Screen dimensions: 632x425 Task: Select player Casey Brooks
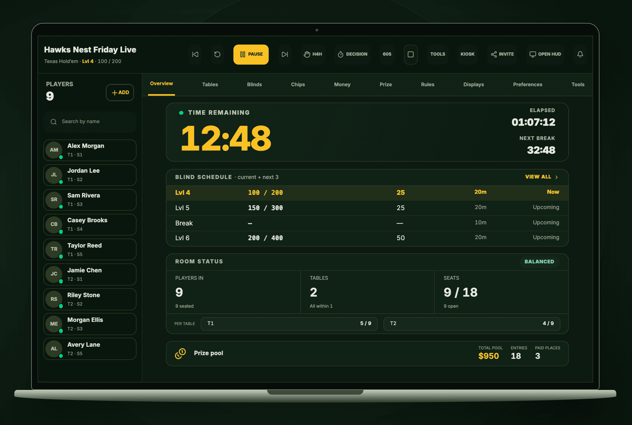[x=90, y=225]
